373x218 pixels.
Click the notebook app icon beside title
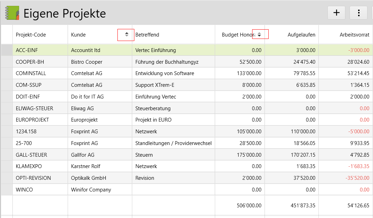pos(12,13)
